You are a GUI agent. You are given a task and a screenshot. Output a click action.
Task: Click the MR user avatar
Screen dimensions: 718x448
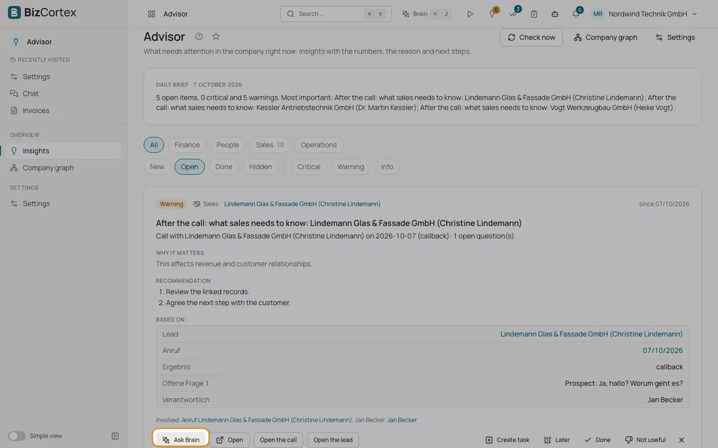click(598, 14)
